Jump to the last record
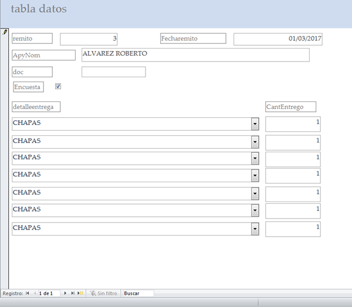The height and width of the screenshot is (307, 352). pyautogui.click(x=72, y=293)
